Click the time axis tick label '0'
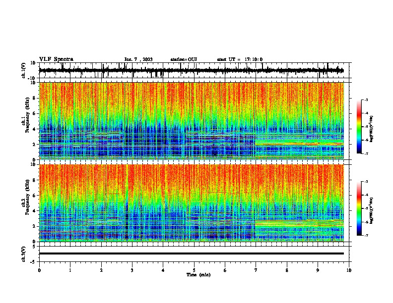 [x=39, y=270]
